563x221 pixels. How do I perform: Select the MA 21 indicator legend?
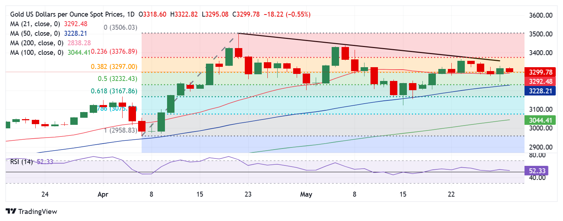point(49,24)
